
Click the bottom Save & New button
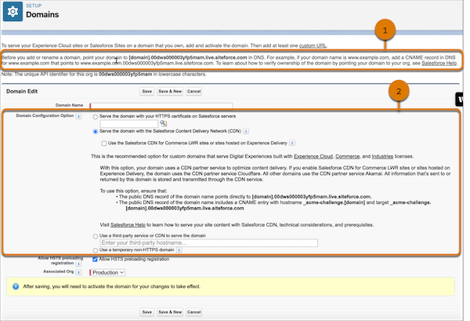click(x=170, y=312)
